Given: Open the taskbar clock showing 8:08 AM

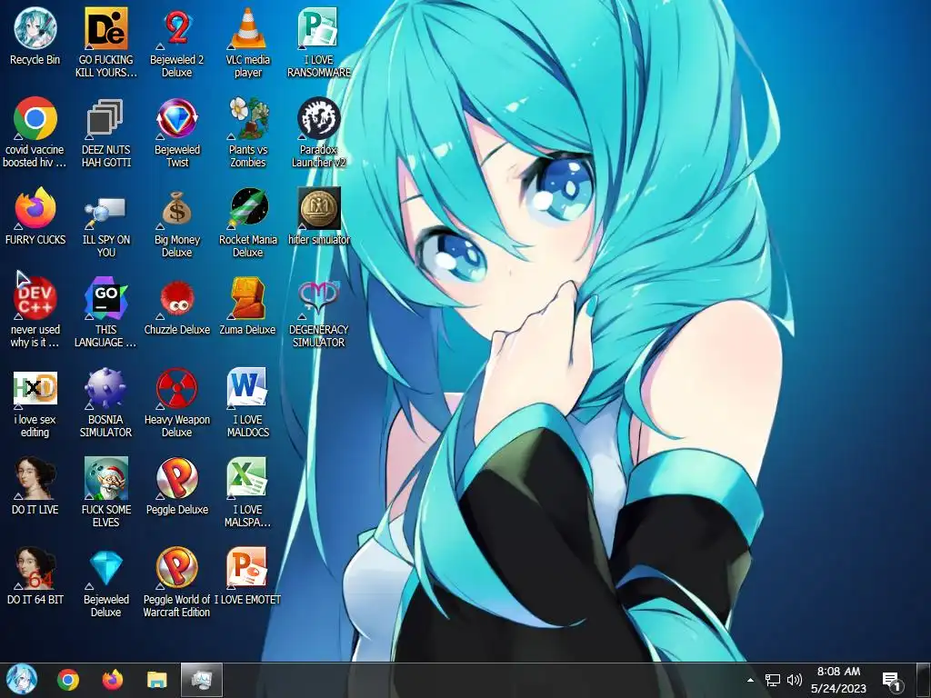Looking at the screenshot, I should pyautogui.click(x=838, y=680).
